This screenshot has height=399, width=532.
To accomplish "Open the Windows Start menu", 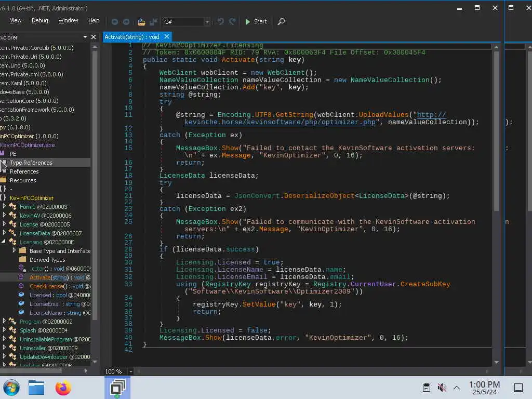I will pos(11,388).
